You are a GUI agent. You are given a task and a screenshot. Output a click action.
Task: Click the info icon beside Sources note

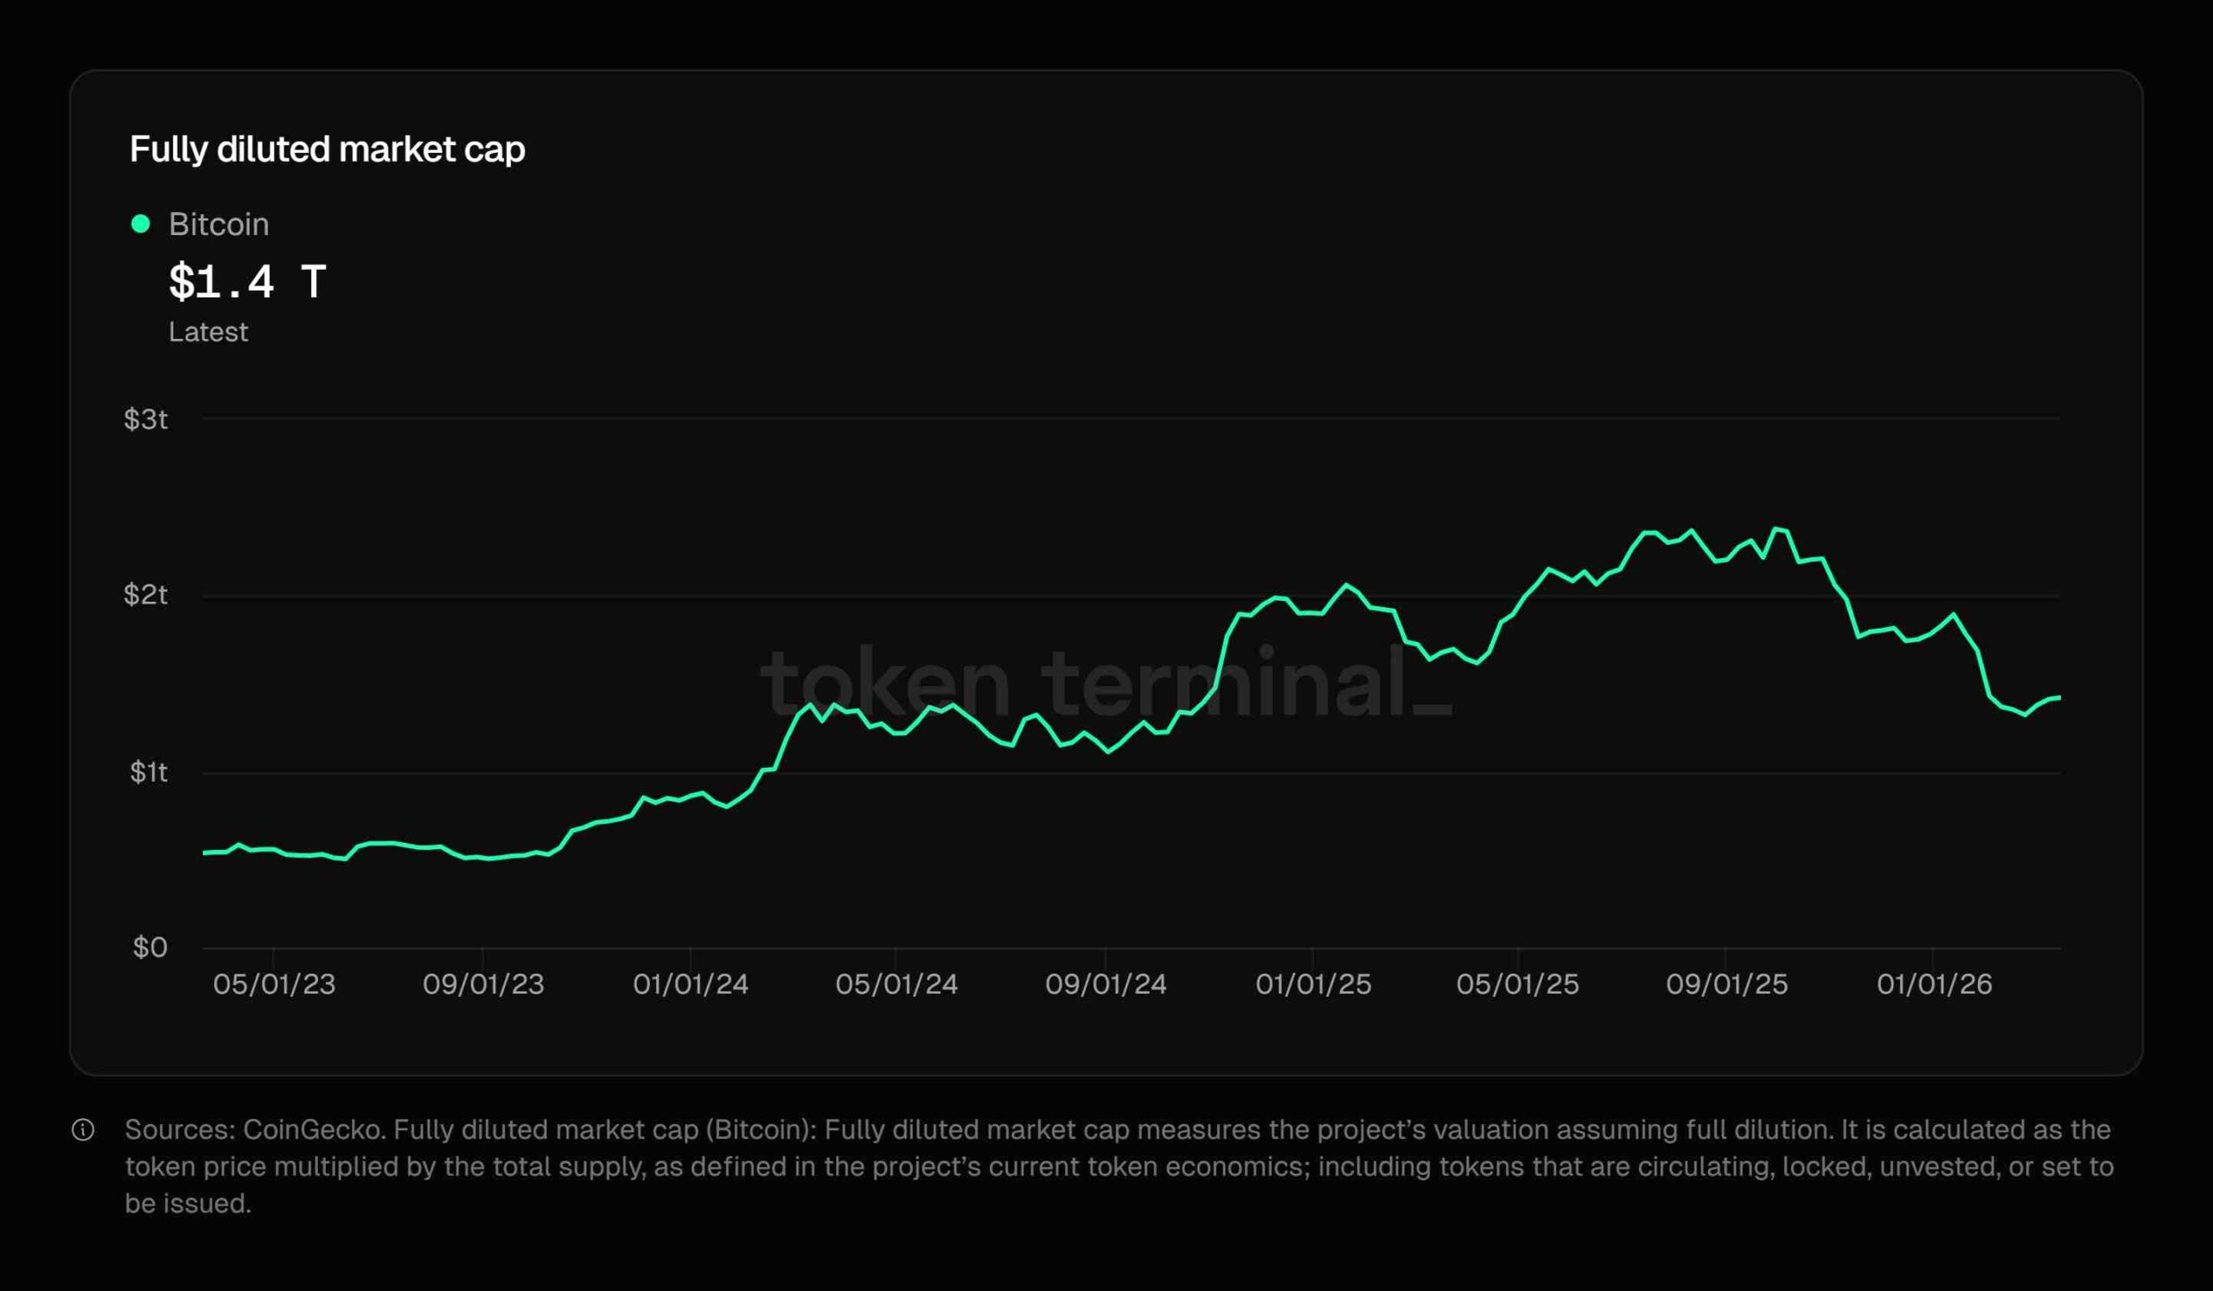pos(82,1129)
